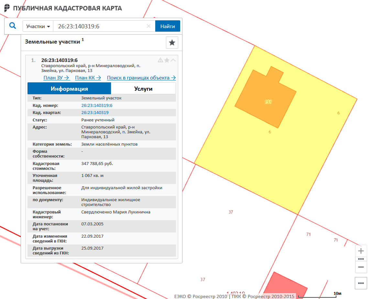Toggle the small favorite star on result
The width and height of the screenshot is (371, 299).
(167, 60)
